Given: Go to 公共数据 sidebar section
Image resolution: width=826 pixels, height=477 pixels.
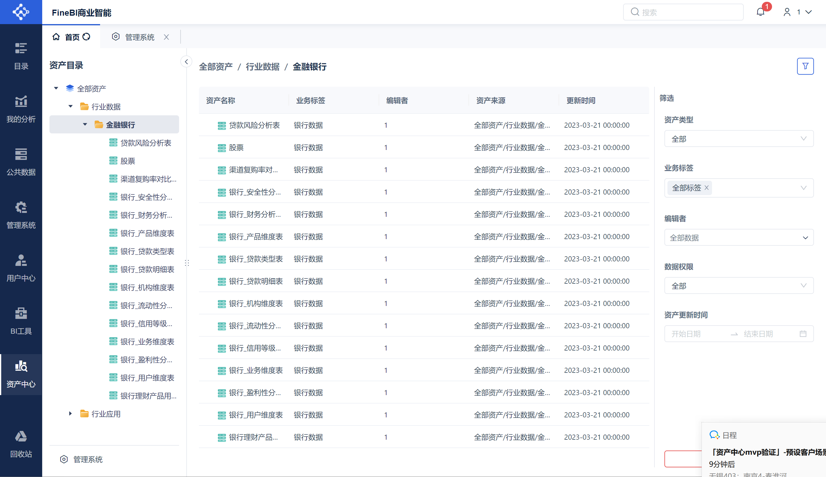Looking at the screenshot, I should [21, 162].
